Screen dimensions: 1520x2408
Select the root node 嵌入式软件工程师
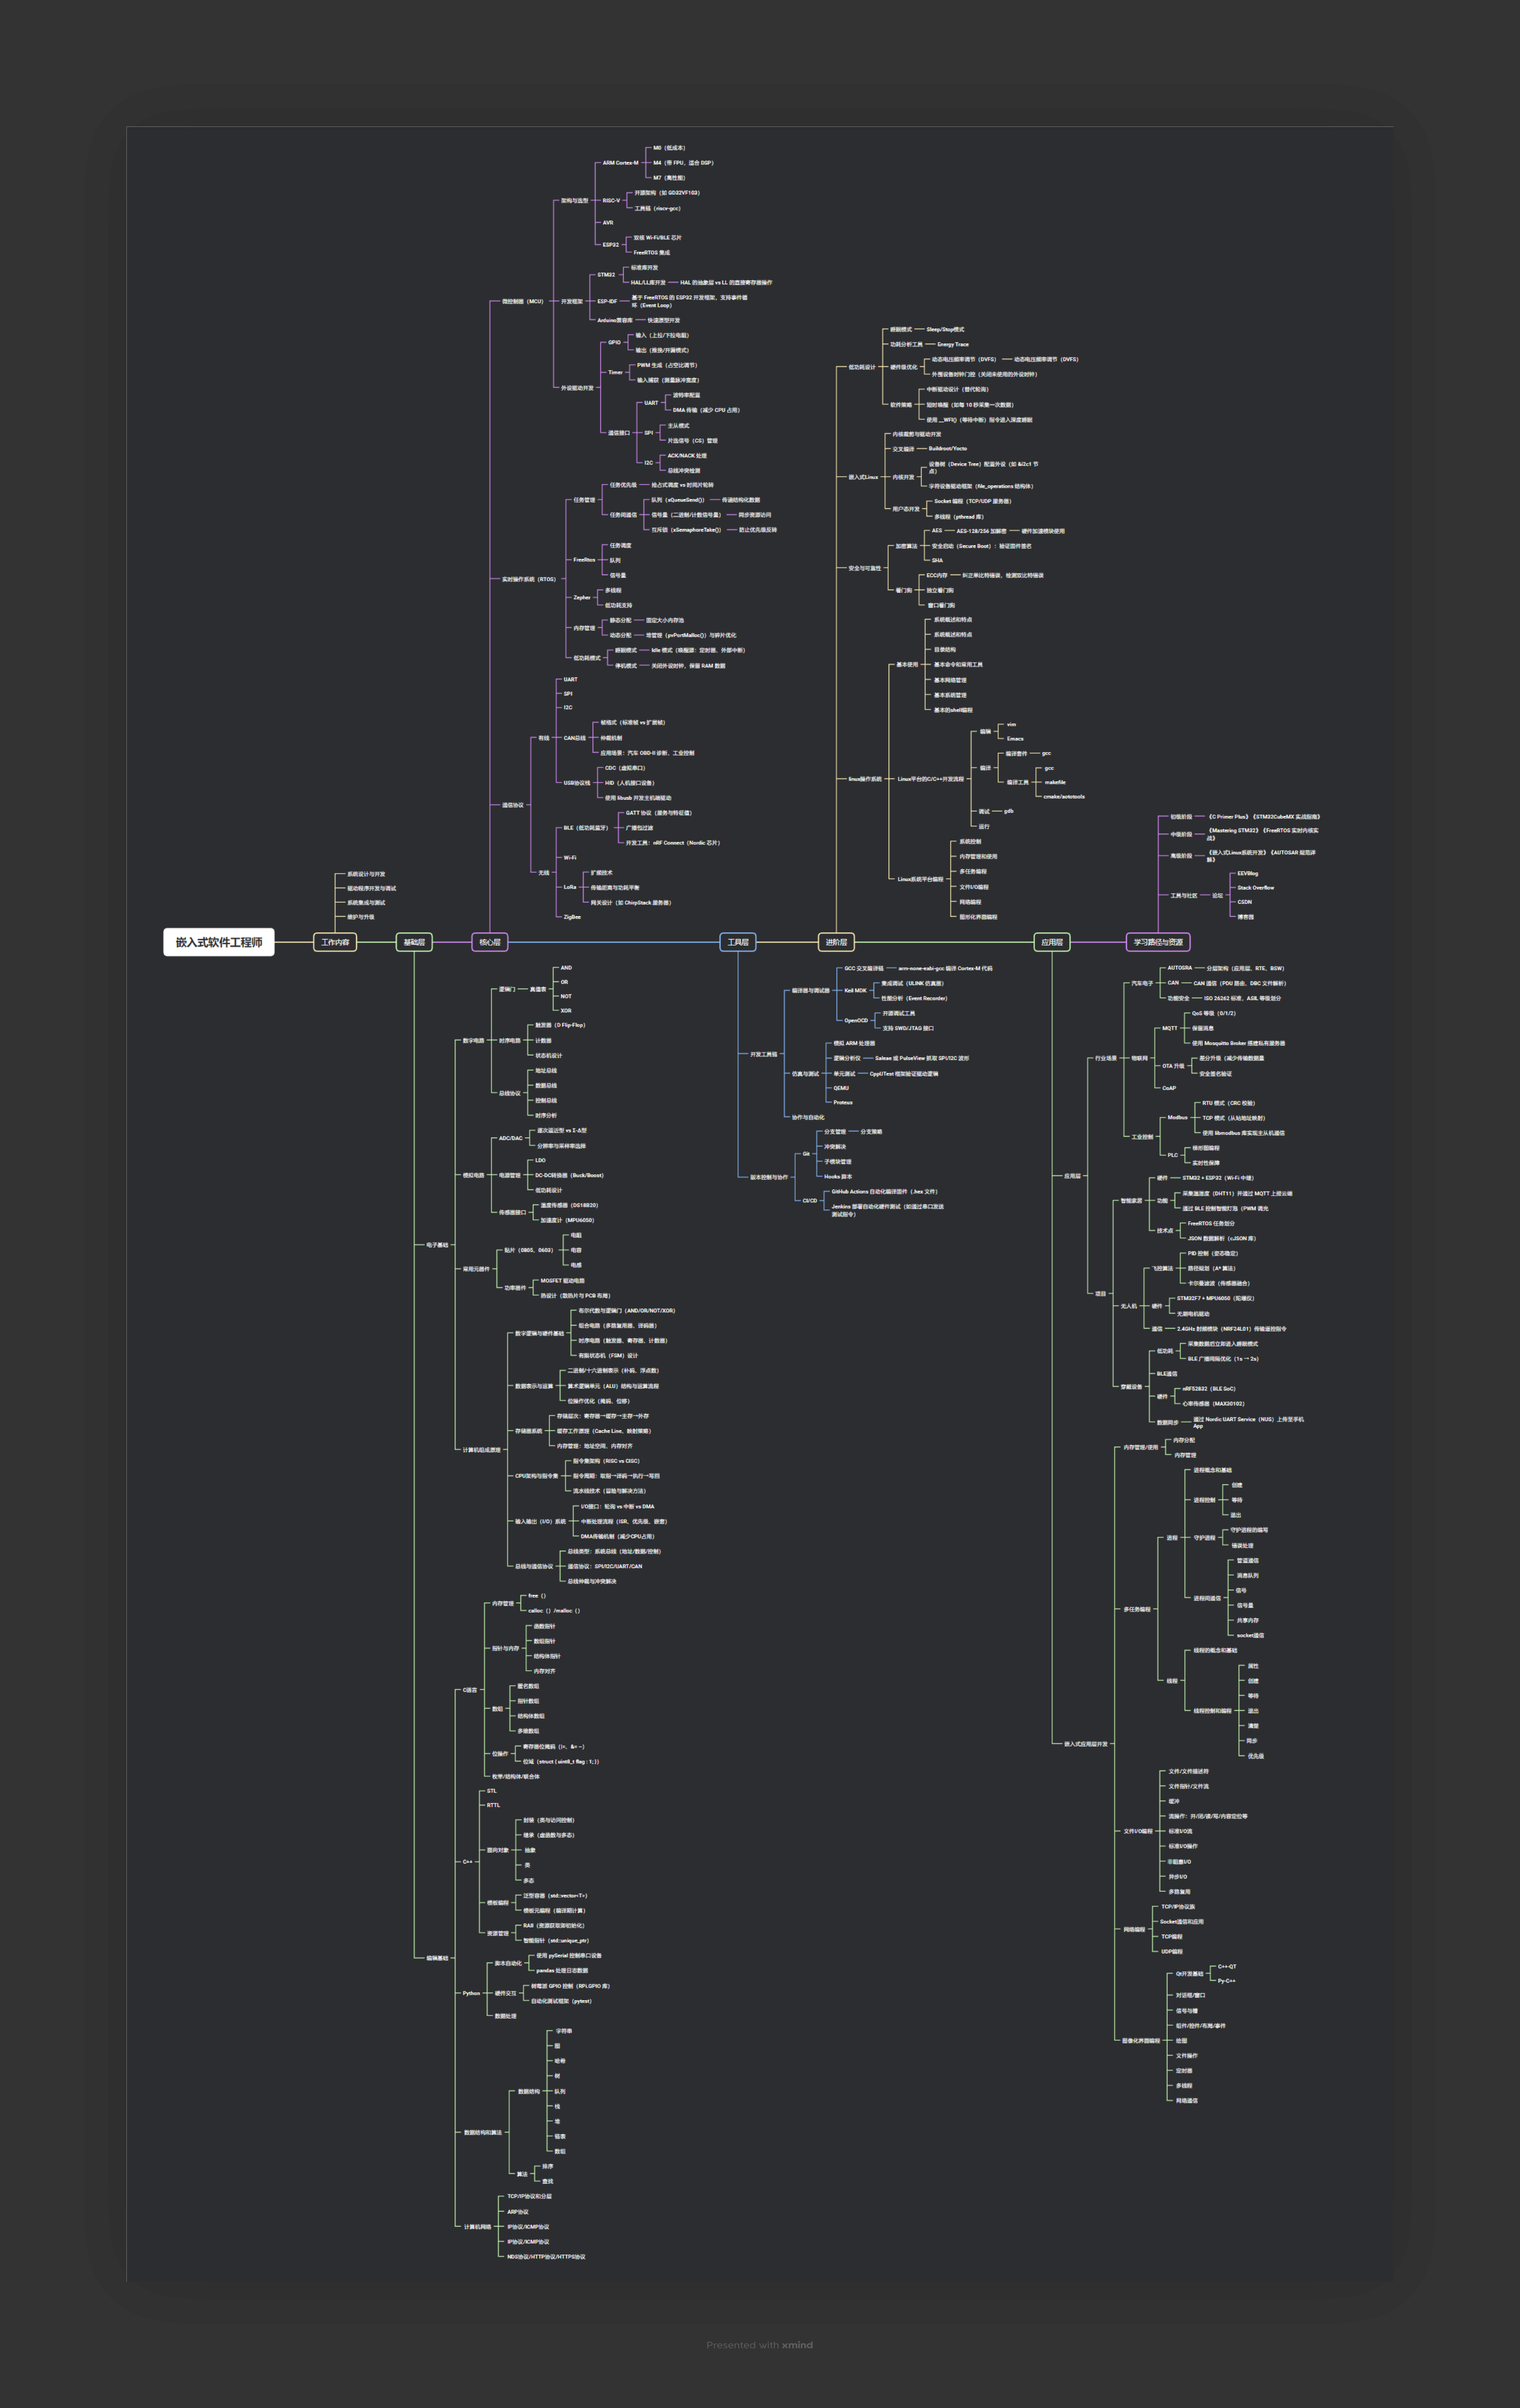coord(218,942)
